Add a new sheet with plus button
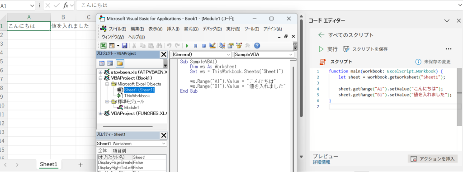Screen dimensions: 463x172 click(80, 165)
